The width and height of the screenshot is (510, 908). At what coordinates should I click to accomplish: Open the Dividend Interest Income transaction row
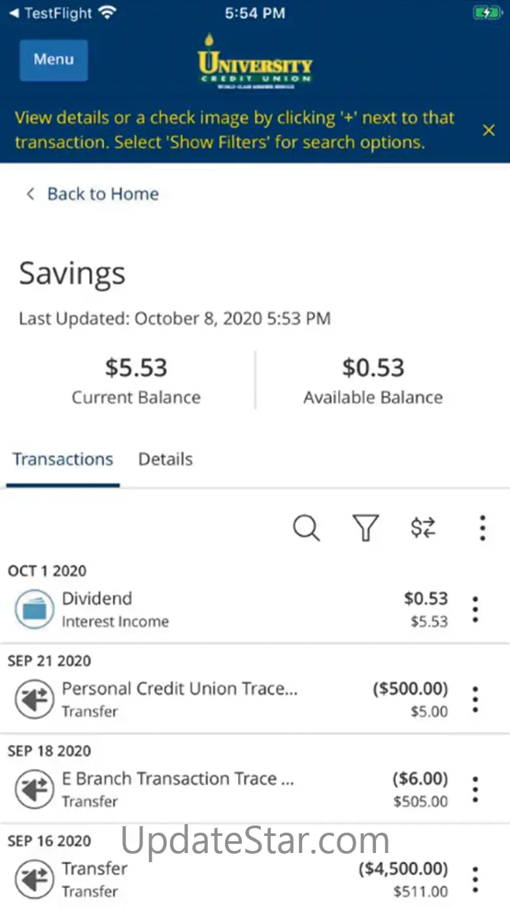pos(229,609)
